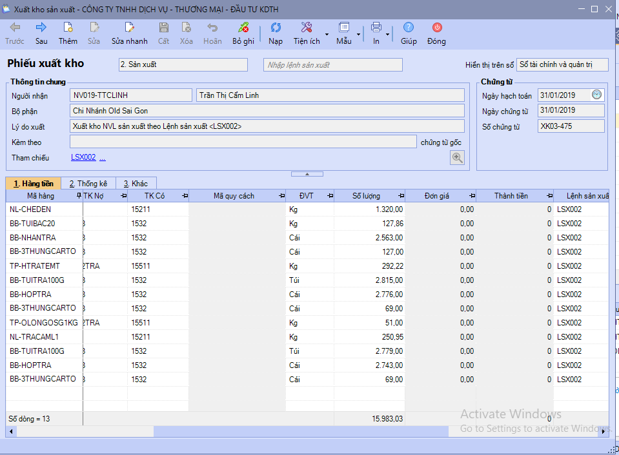Pin the Thành tiền column

tap(549, 195)
